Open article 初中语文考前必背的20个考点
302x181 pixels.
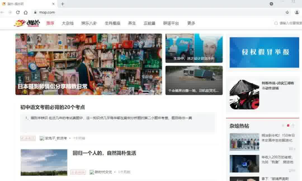pyautogui.click(x=53, y=107)
